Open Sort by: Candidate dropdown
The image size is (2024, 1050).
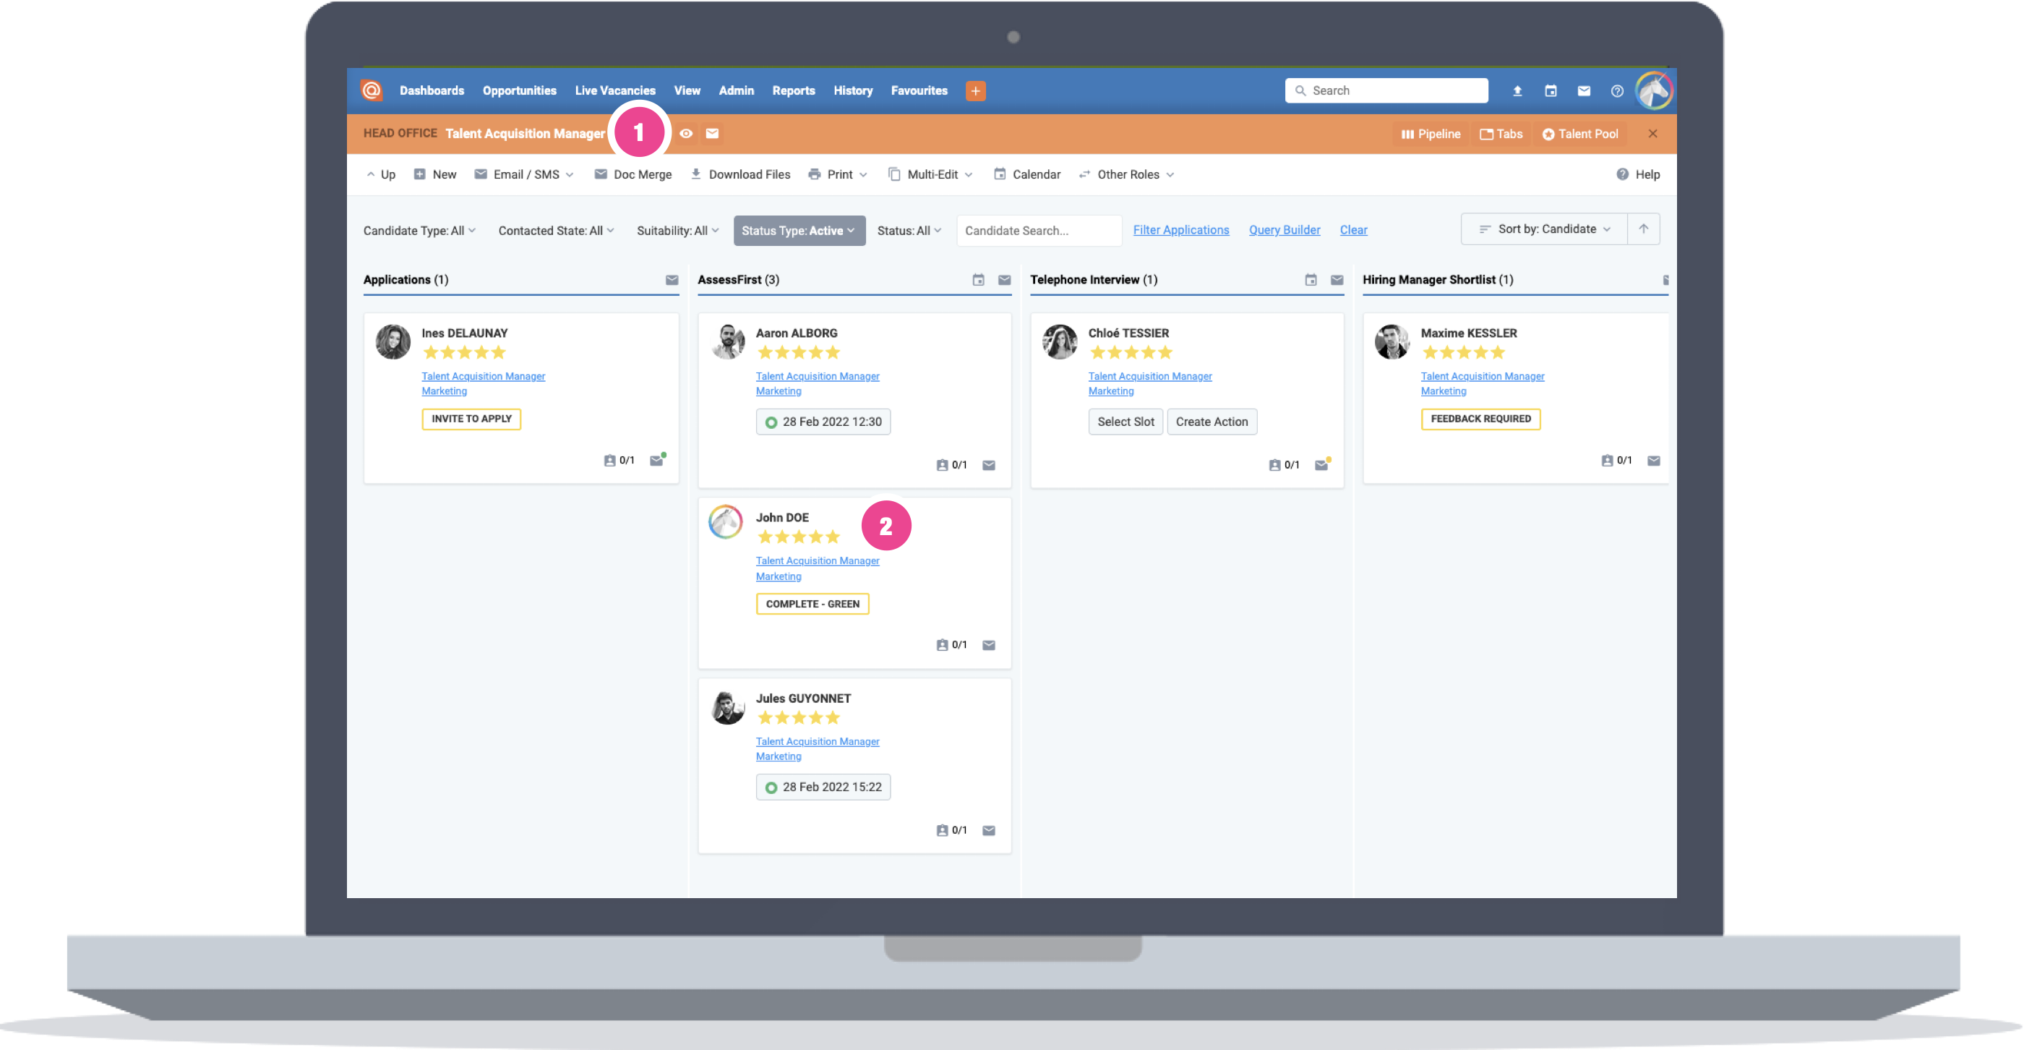click(x=1544, y=229)
